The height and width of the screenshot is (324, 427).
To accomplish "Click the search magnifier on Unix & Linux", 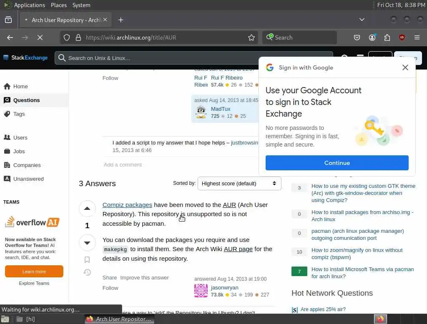I will (62, 58).
